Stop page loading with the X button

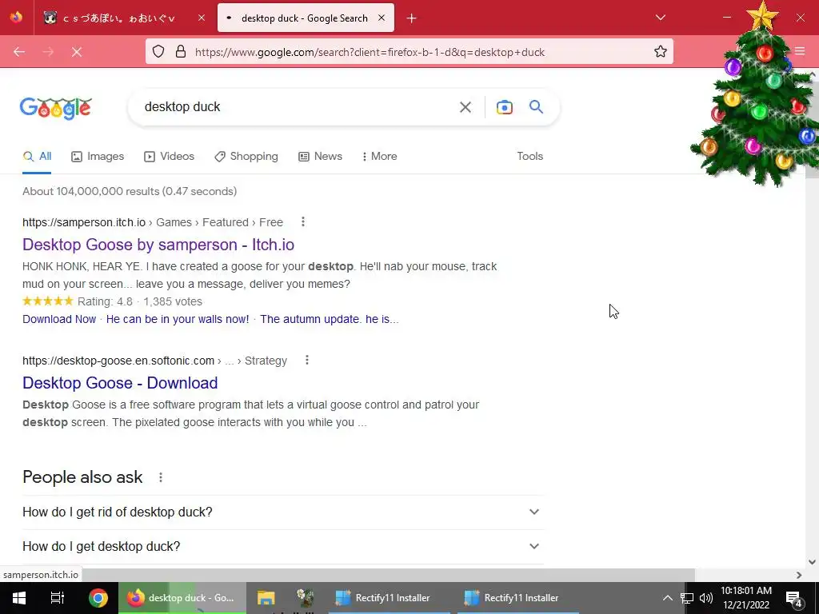click(x=77, y=52)
